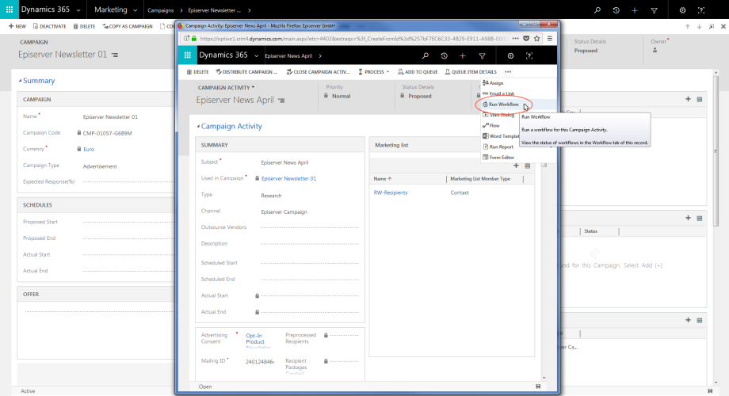Image resolution: width=729 pixels, height=396 pixels.
Task: Click more commands ellipsis in popup toolbar
Action: 508,71
